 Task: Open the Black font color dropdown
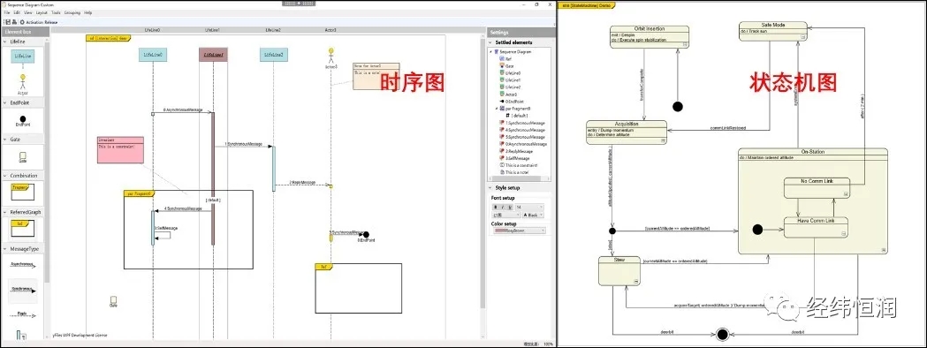point(533,215)
